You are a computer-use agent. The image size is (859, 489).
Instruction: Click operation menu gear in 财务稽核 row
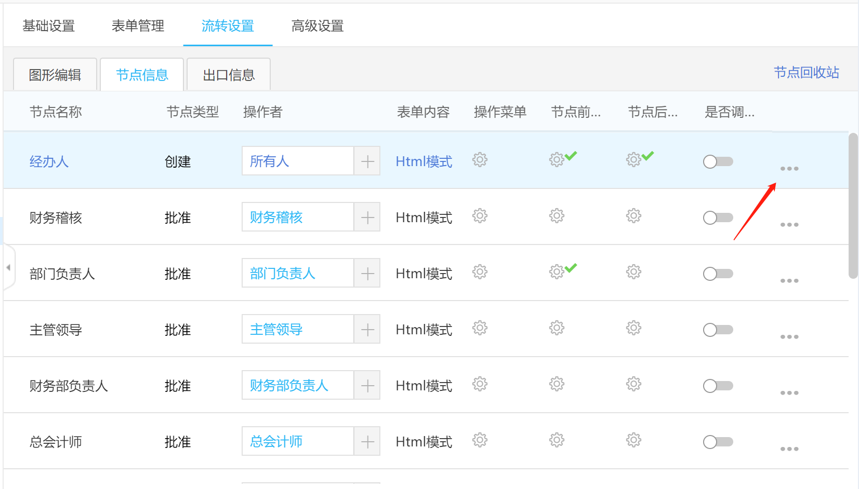480,216
